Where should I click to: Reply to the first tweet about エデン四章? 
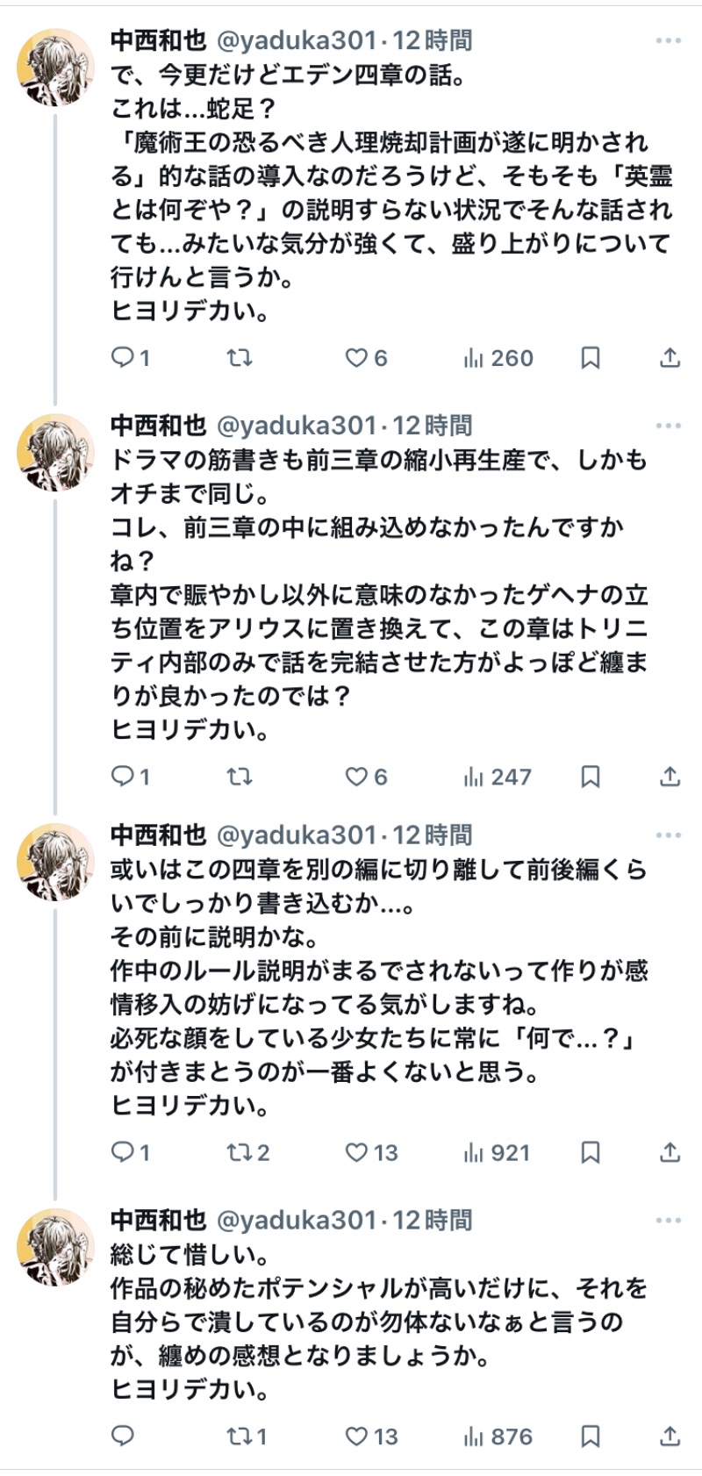[124, 358]
